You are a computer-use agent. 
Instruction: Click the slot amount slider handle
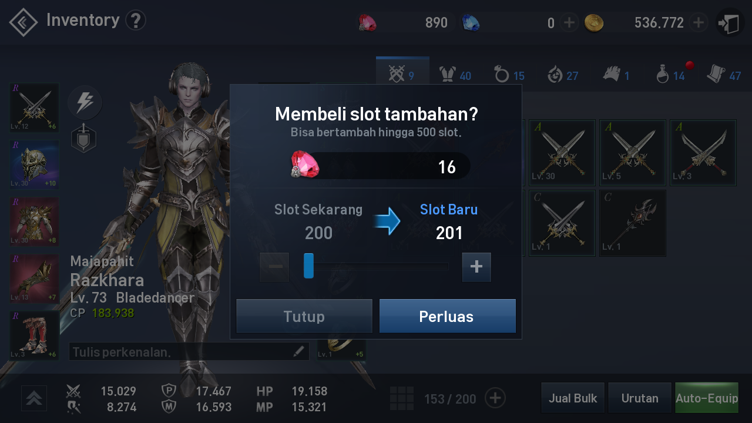point(308,266)
